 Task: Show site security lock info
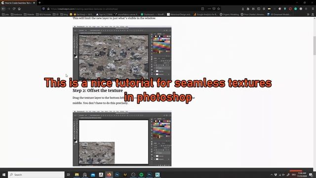coord(48,9)
